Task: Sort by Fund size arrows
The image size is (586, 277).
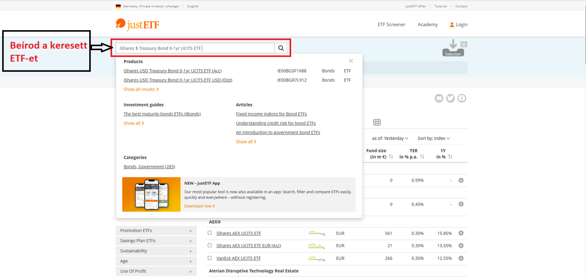Action: tap(391, 157)
